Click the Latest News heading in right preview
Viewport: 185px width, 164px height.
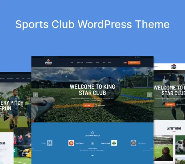[174, 129]
